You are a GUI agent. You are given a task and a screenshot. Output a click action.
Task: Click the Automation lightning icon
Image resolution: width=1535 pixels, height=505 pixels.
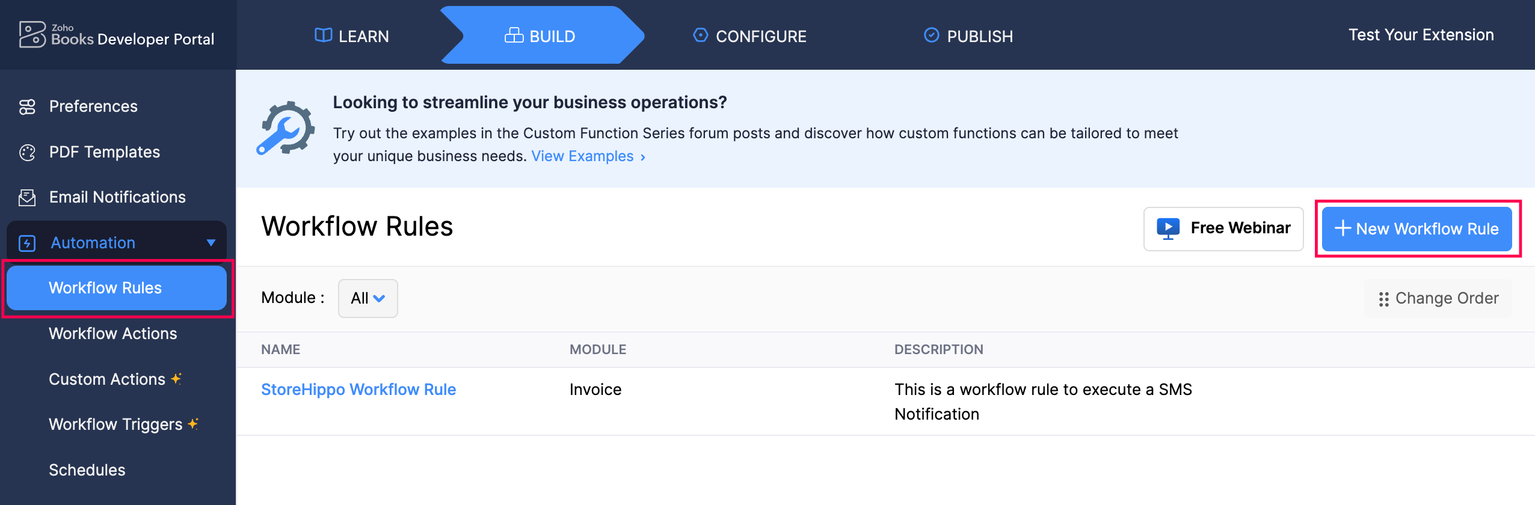pos(27,243)
